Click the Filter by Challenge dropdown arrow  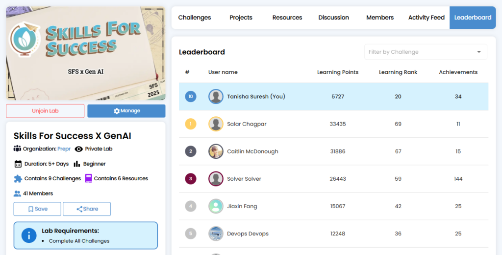pyautogui.click(x=479, y=52)
